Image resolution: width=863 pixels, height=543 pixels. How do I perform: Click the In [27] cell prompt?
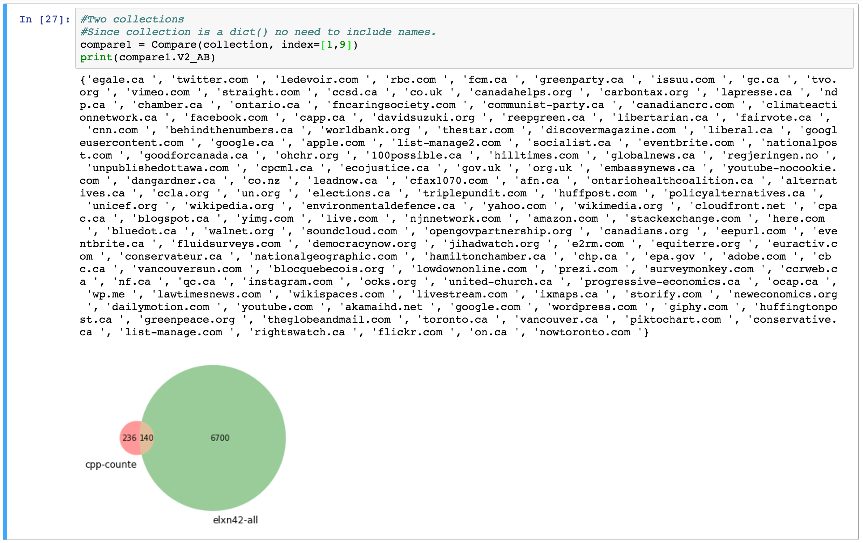click(45, 19)
